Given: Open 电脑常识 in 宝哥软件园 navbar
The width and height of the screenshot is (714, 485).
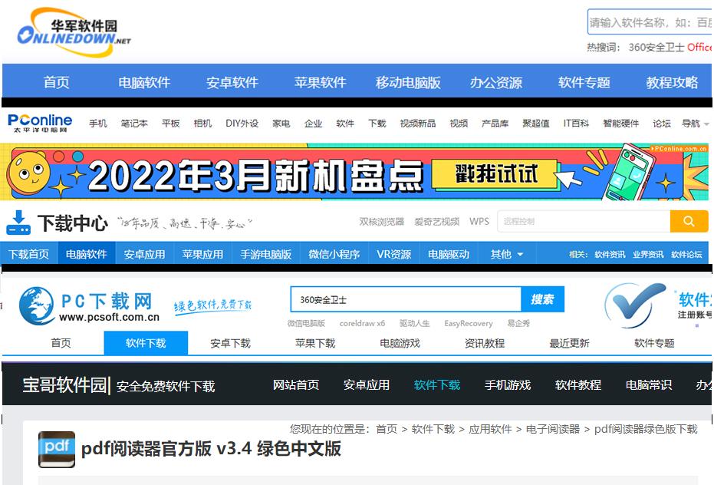Looking at the screenshot, I should 649,384.
